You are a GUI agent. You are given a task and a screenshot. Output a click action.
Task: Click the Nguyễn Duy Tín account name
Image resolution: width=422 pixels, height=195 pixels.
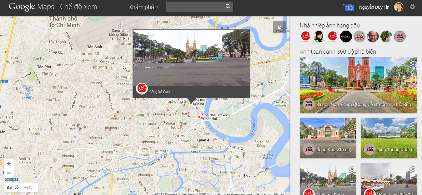(x=374, y=7)
